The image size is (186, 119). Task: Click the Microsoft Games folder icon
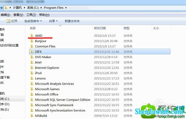coord(32,89)
